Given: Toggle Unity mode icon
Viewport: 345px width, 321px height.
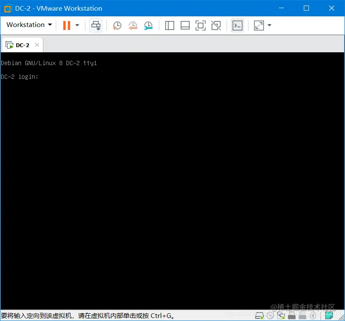Looking at the screenshot, I should click(216, 25).
